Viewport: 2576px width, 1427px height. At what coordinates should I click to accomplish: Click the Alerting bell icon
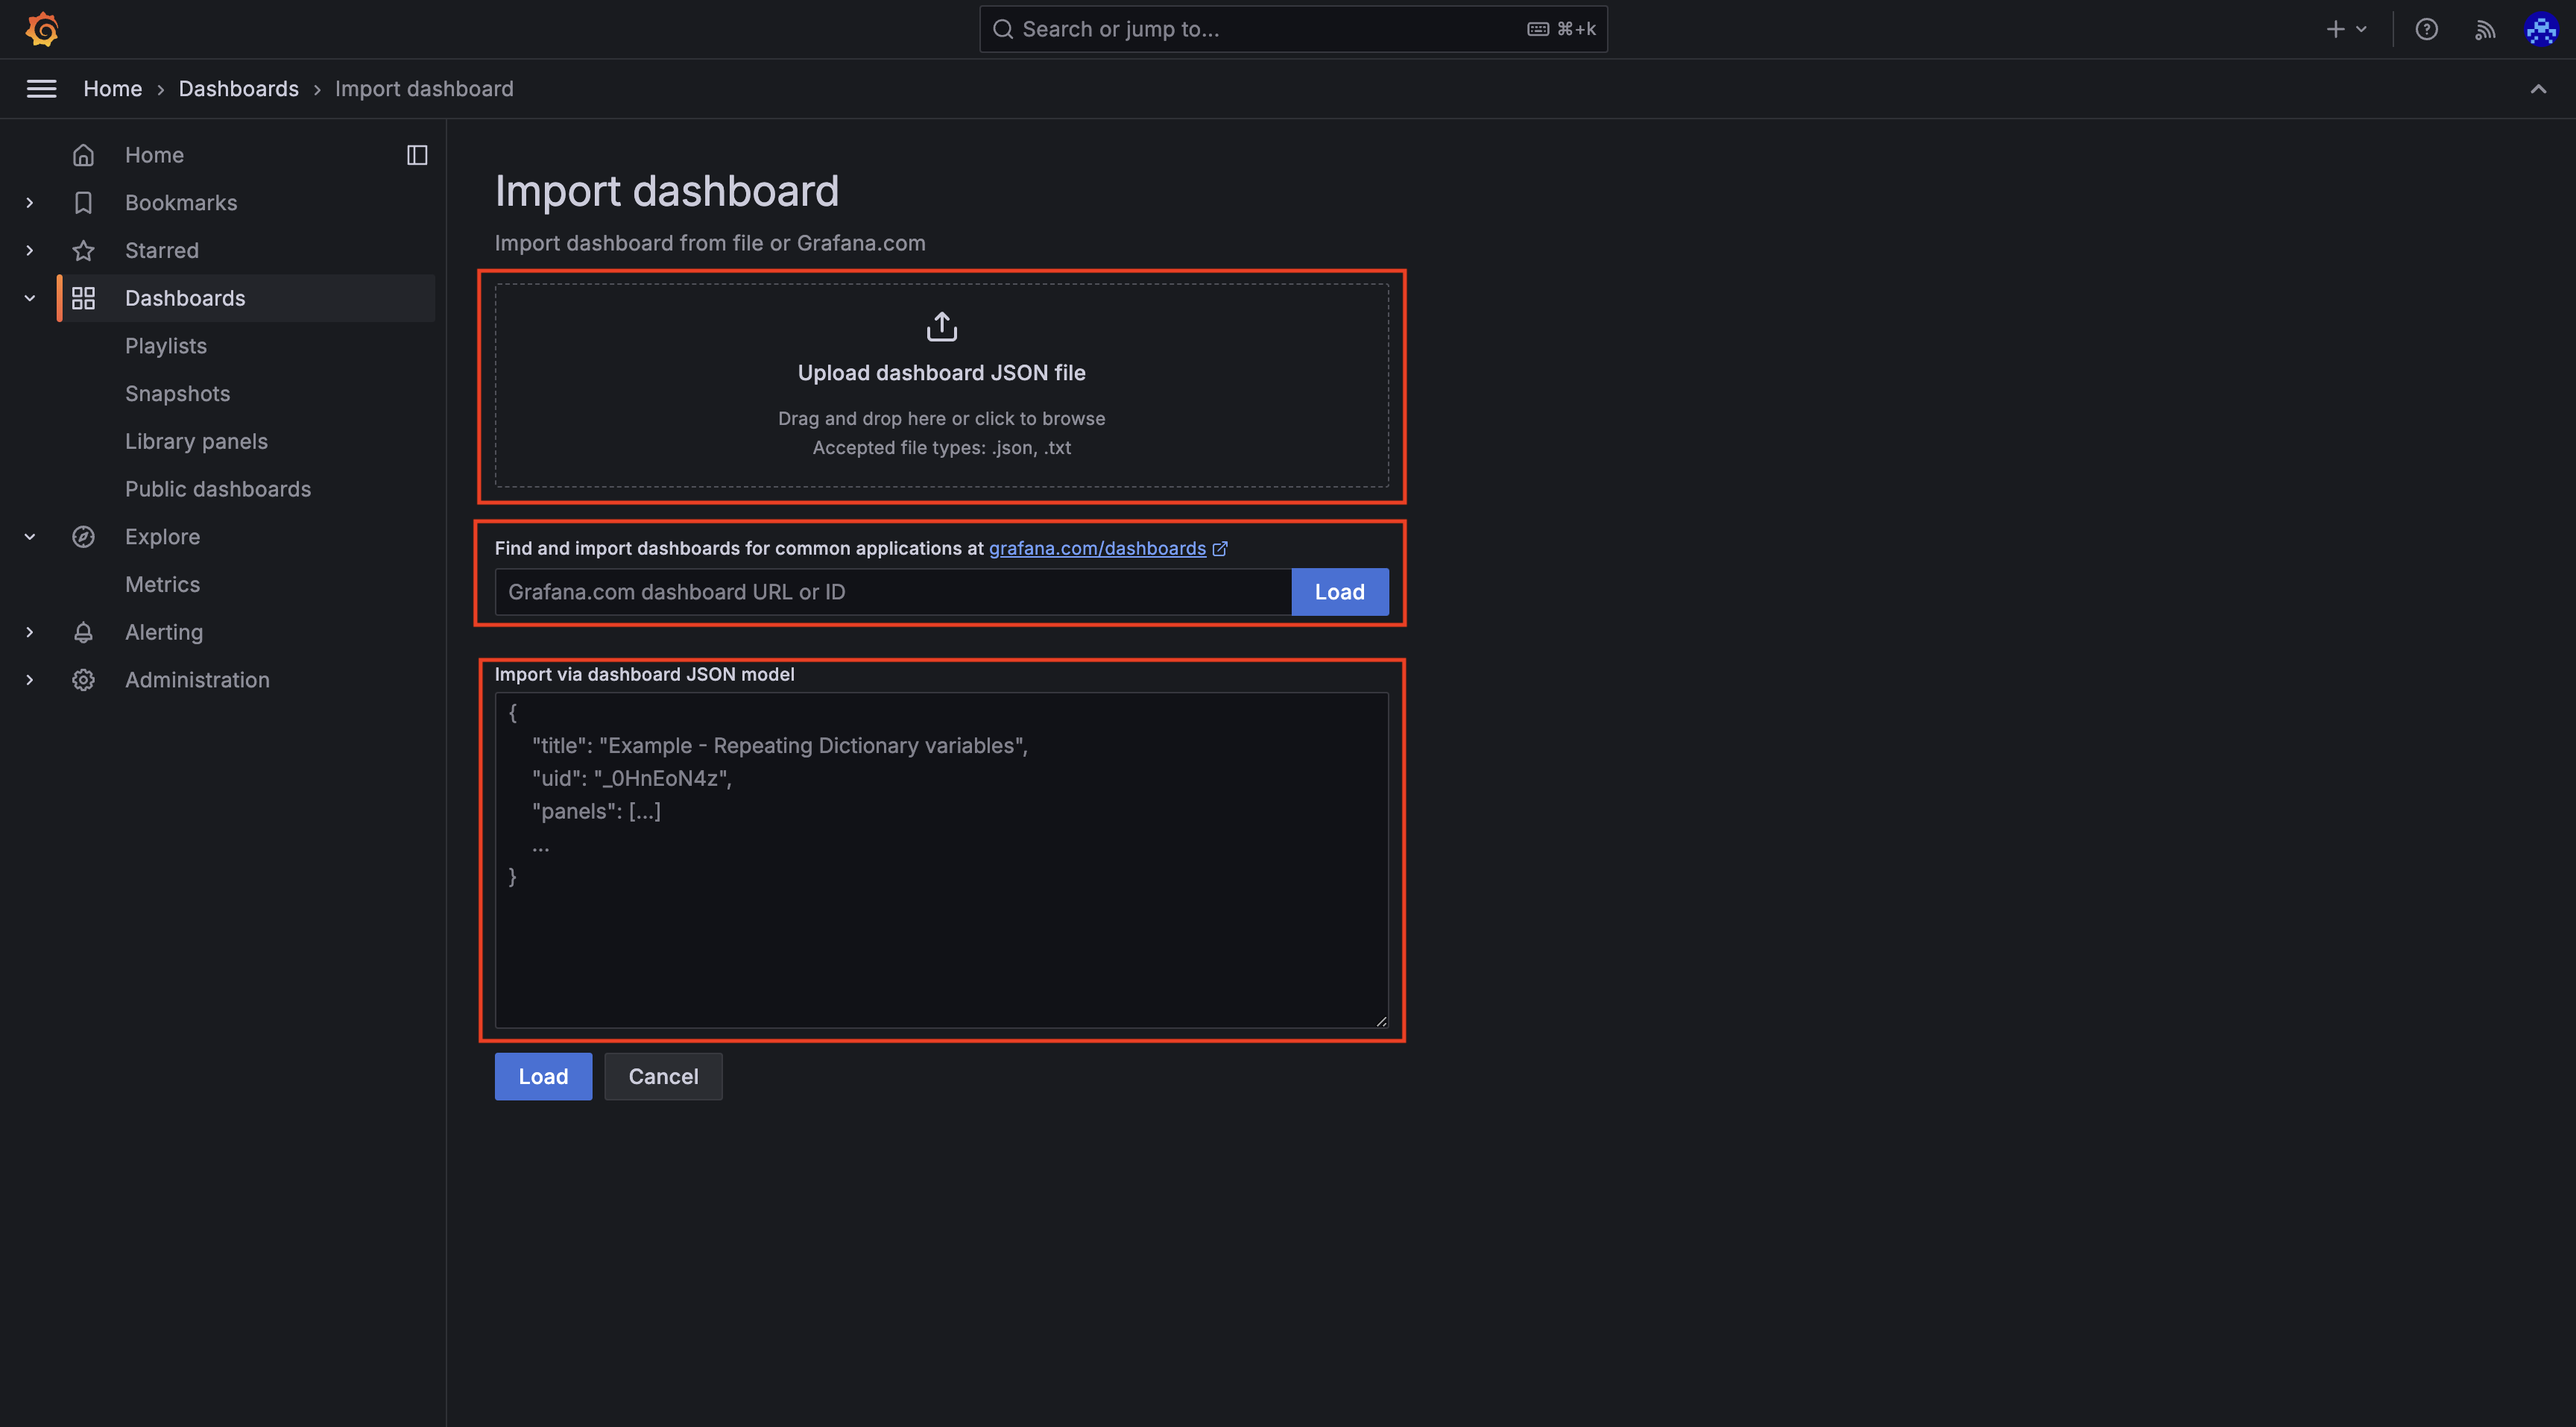tap(83, 632)
